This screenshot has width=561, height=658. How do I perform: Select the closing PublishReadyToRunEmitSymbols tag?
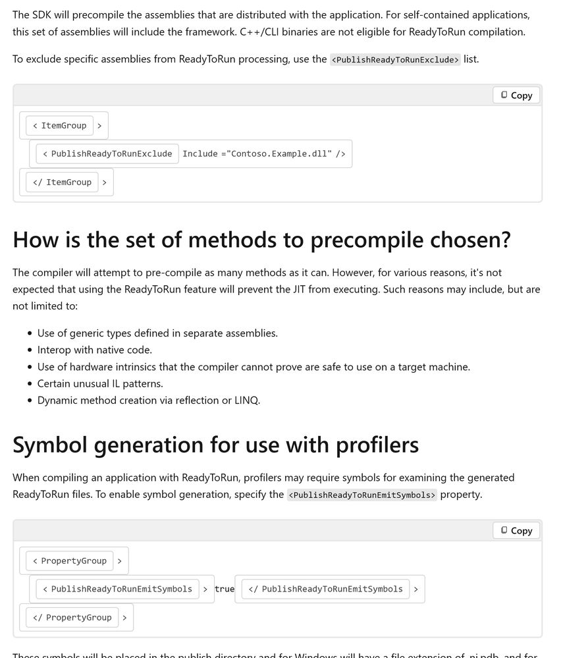point(326,589)
